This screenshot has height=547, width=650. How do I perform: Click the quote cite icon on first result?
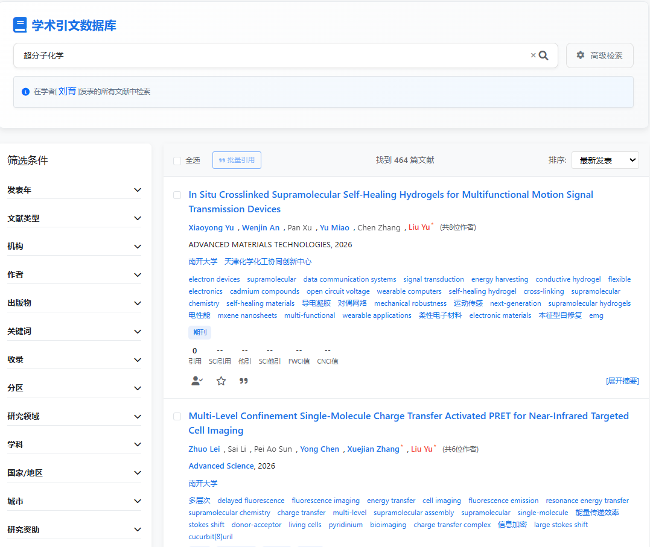tap(244, 381)
